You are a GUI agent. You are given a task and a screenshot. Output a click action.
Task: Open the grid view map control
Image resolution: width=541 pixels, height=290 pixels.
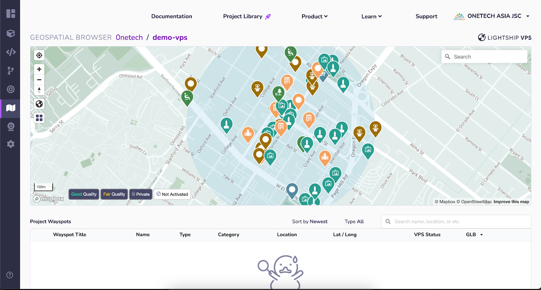(x=39, y=118)
